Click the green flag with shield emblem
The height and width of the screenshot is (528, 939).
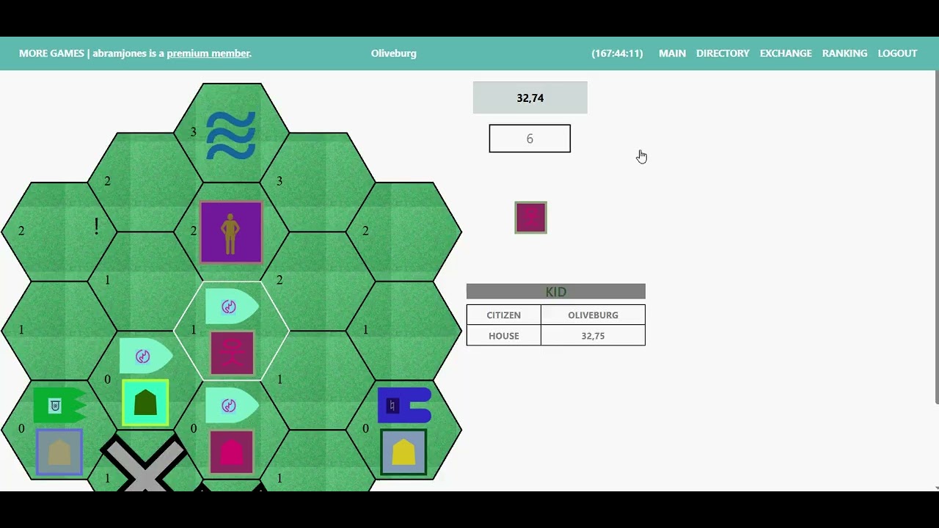(59, 405)
